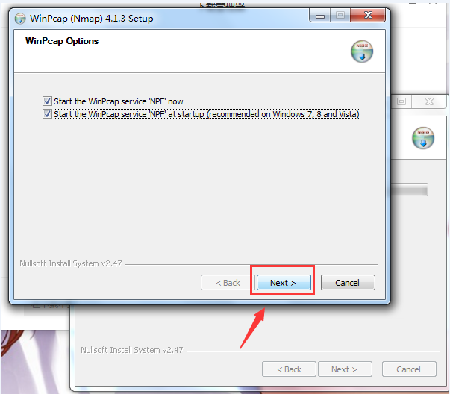Click Cancel in the background installer window
Image resolution: width=450 pixels, height=394 pixels.
pyautogui.click(x=409, y=369)
